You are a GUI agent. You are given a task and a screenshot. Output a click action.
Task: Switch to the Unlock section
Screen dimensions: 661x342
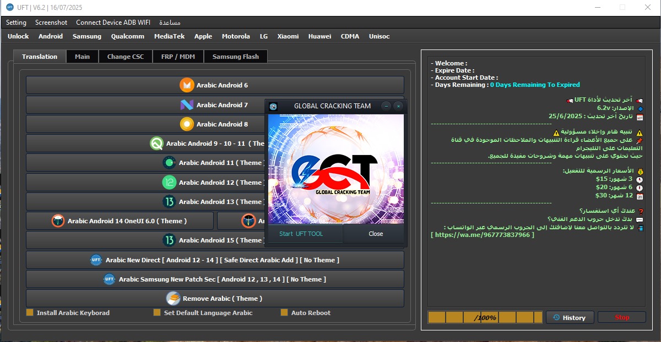coord(18,36)
